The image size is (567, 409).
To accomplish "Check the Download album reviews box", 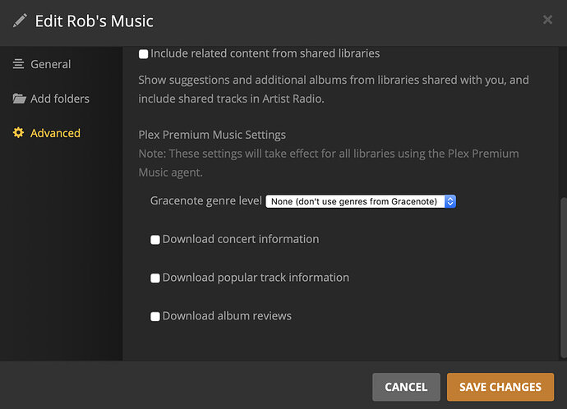I will point(155,316).
